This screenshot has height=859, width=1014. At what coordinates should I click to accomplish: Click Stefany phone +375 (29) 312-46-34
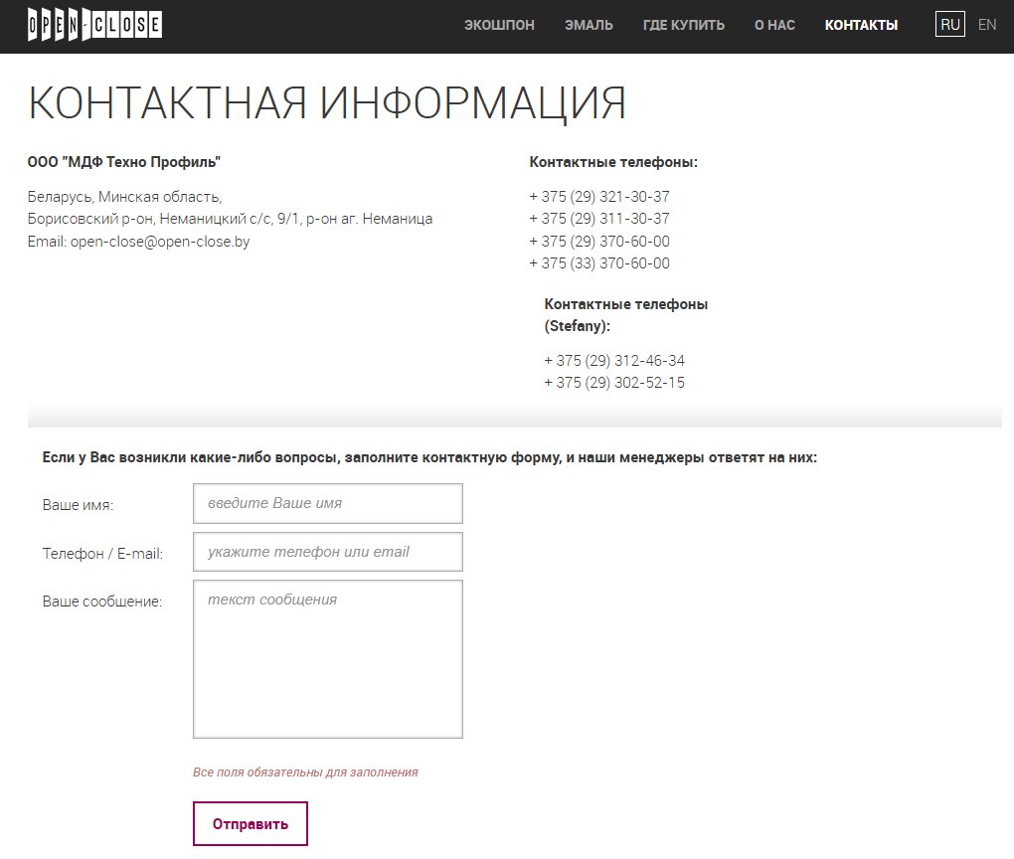click(614, 360)
